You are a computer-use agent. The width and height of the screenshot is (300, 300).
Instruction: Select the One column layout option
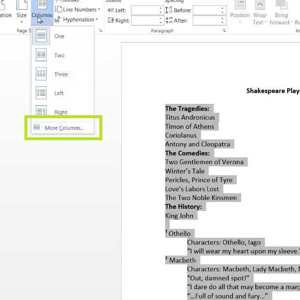point(63,36)
